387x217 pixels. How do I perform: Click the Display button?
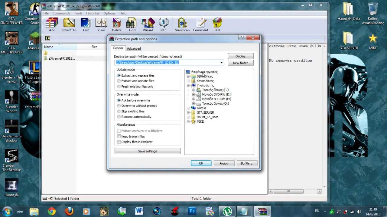pyautogui.click(x=240, y=56)
